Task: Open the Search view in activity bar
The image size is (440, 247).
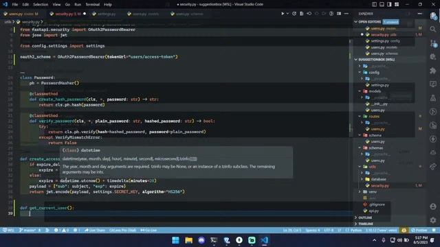Action: tap(433, 29)
